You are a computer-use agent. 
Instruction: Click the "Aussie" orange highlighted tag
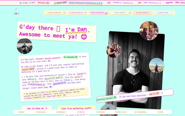tap(28, 69)
